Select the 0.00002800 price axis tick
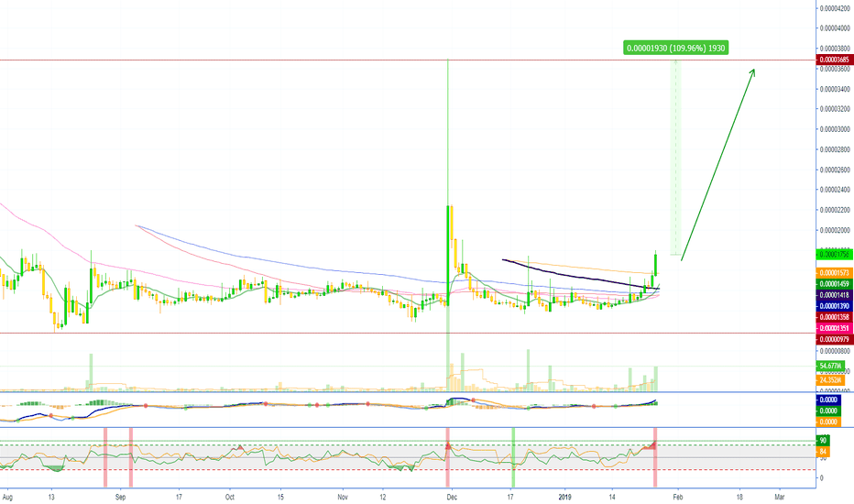854x504 pixels. [836, 149]
